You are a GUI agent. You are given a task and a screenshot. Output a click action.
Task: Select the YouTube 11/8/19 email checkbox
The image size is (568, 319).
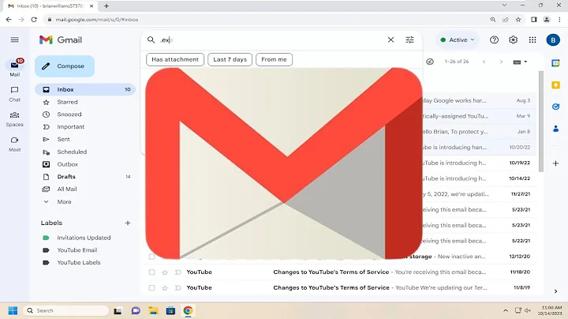pyautogui.click(x=151, y=288)
